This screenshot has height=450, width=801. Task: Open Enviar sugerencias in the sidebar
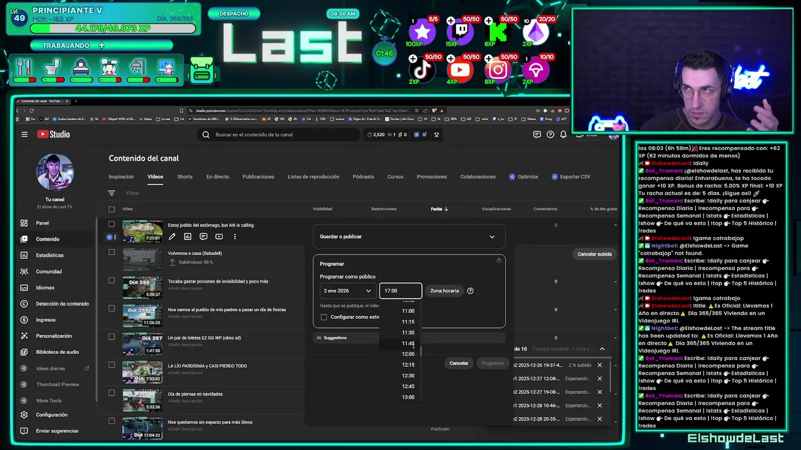click(56, 431)
